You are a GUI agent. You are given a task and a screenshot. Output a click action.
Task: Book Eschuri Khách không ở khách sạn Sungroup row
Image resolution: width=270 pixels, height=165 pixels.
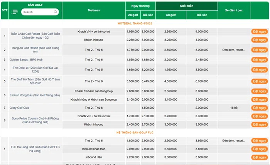coord(259,99)
